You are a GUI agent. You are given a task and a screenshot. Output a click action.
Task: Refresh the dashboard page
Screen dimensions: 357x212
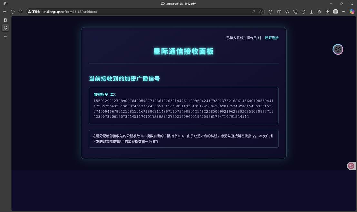(12, 12)
